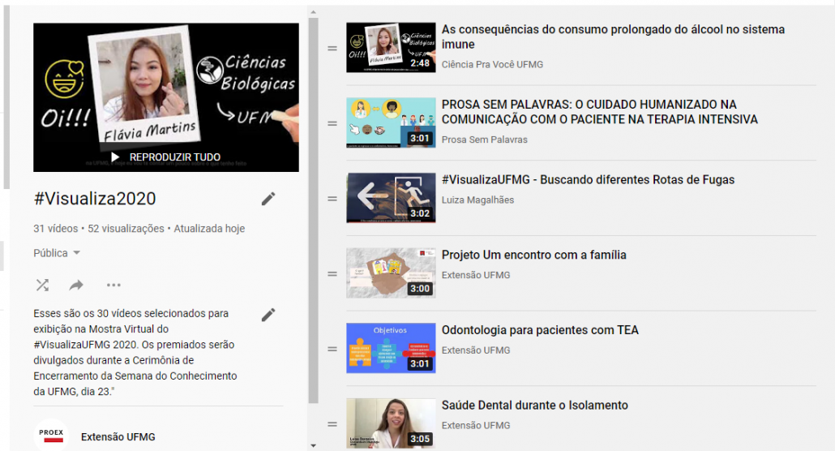
Task: Click the 3:01 thumbnail of Prosa Sem Palavras
Action: pyautogui.click(x=391, y=122)
